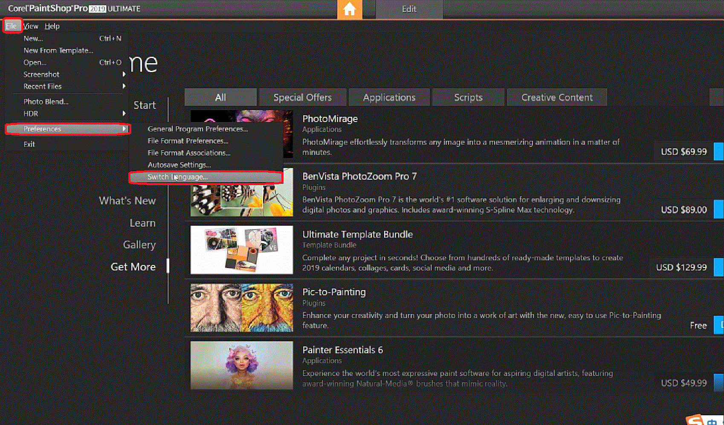
Task: Open Autosave Settings
Action: coord(179,165)
